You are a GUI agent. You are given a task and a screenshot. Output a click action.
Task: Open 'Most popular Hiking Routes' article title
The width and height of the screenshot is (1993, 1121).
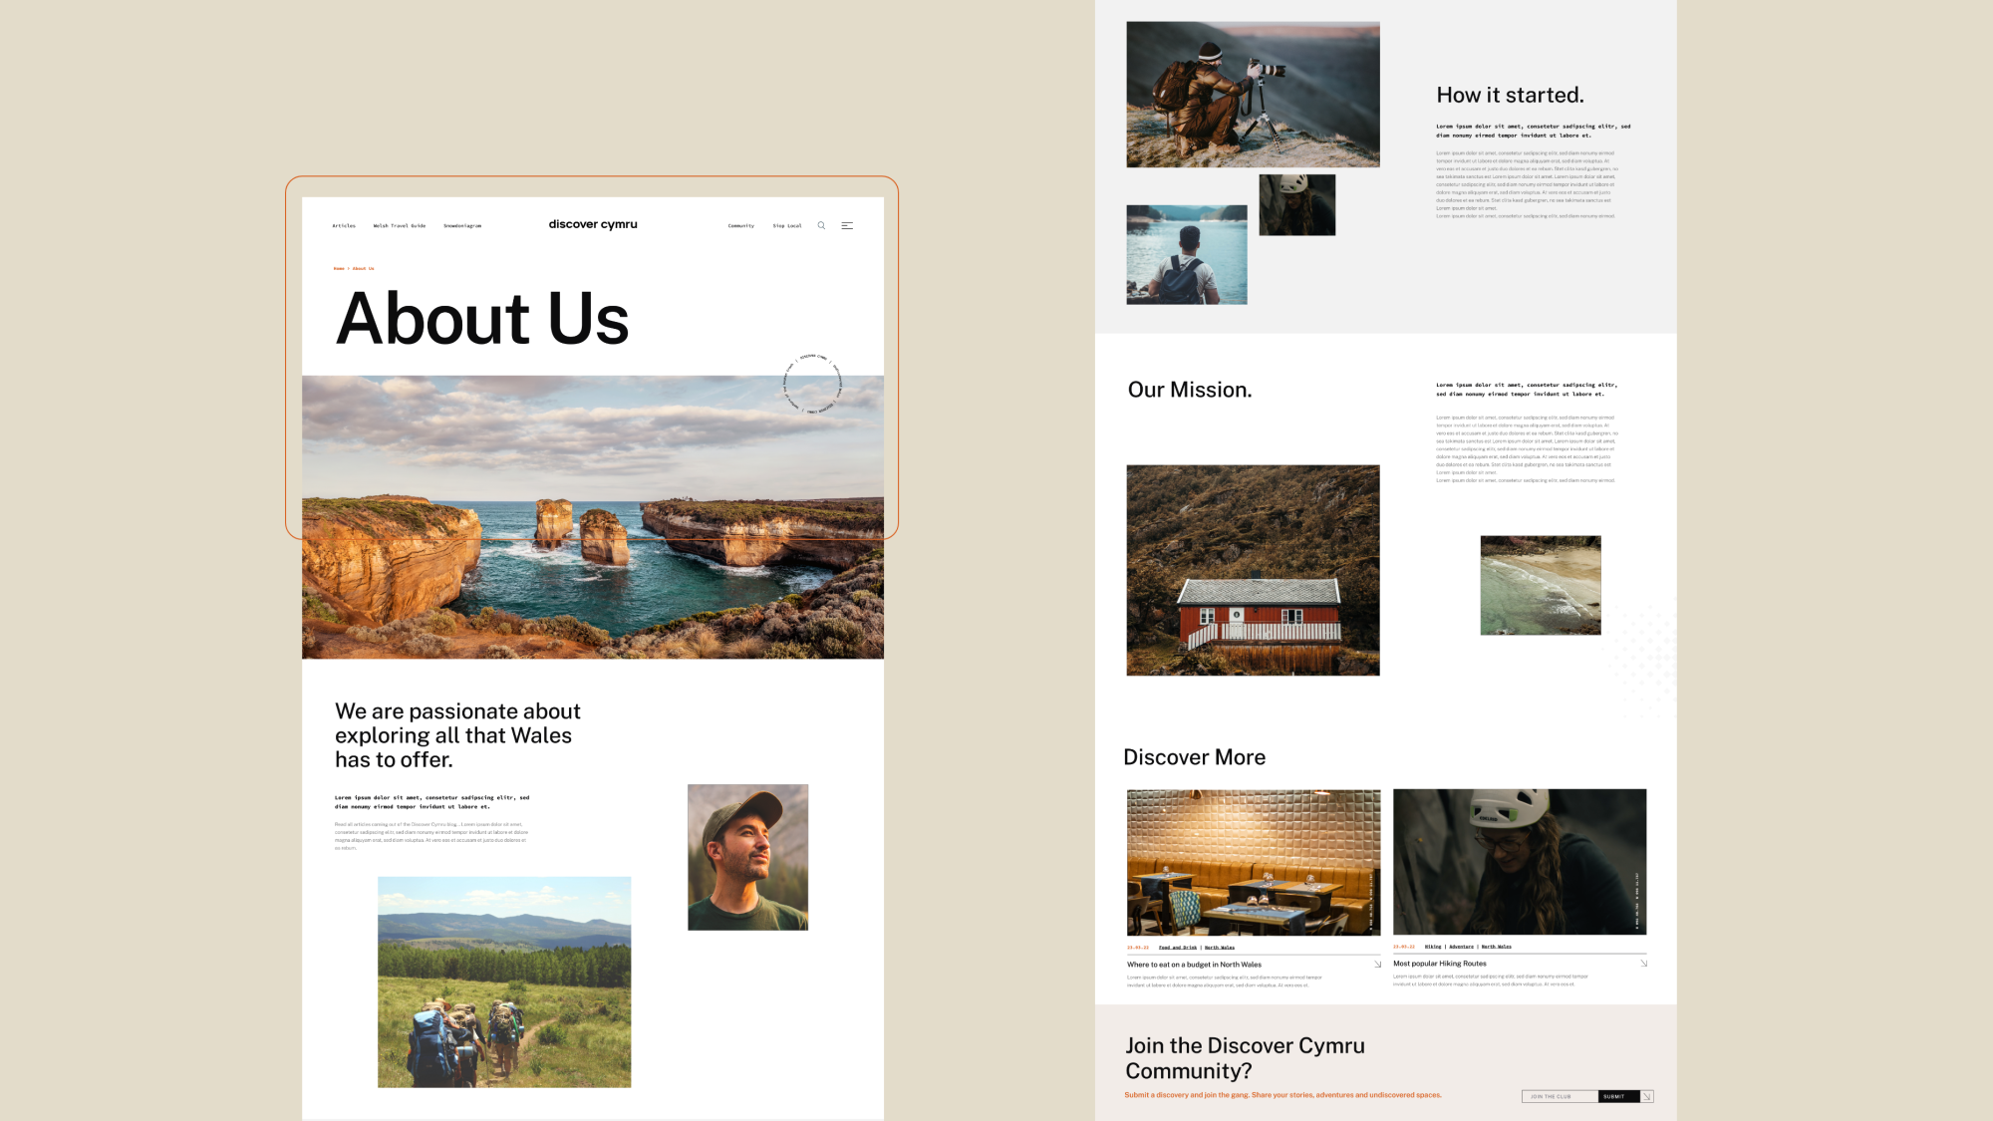coord(1439,964)
